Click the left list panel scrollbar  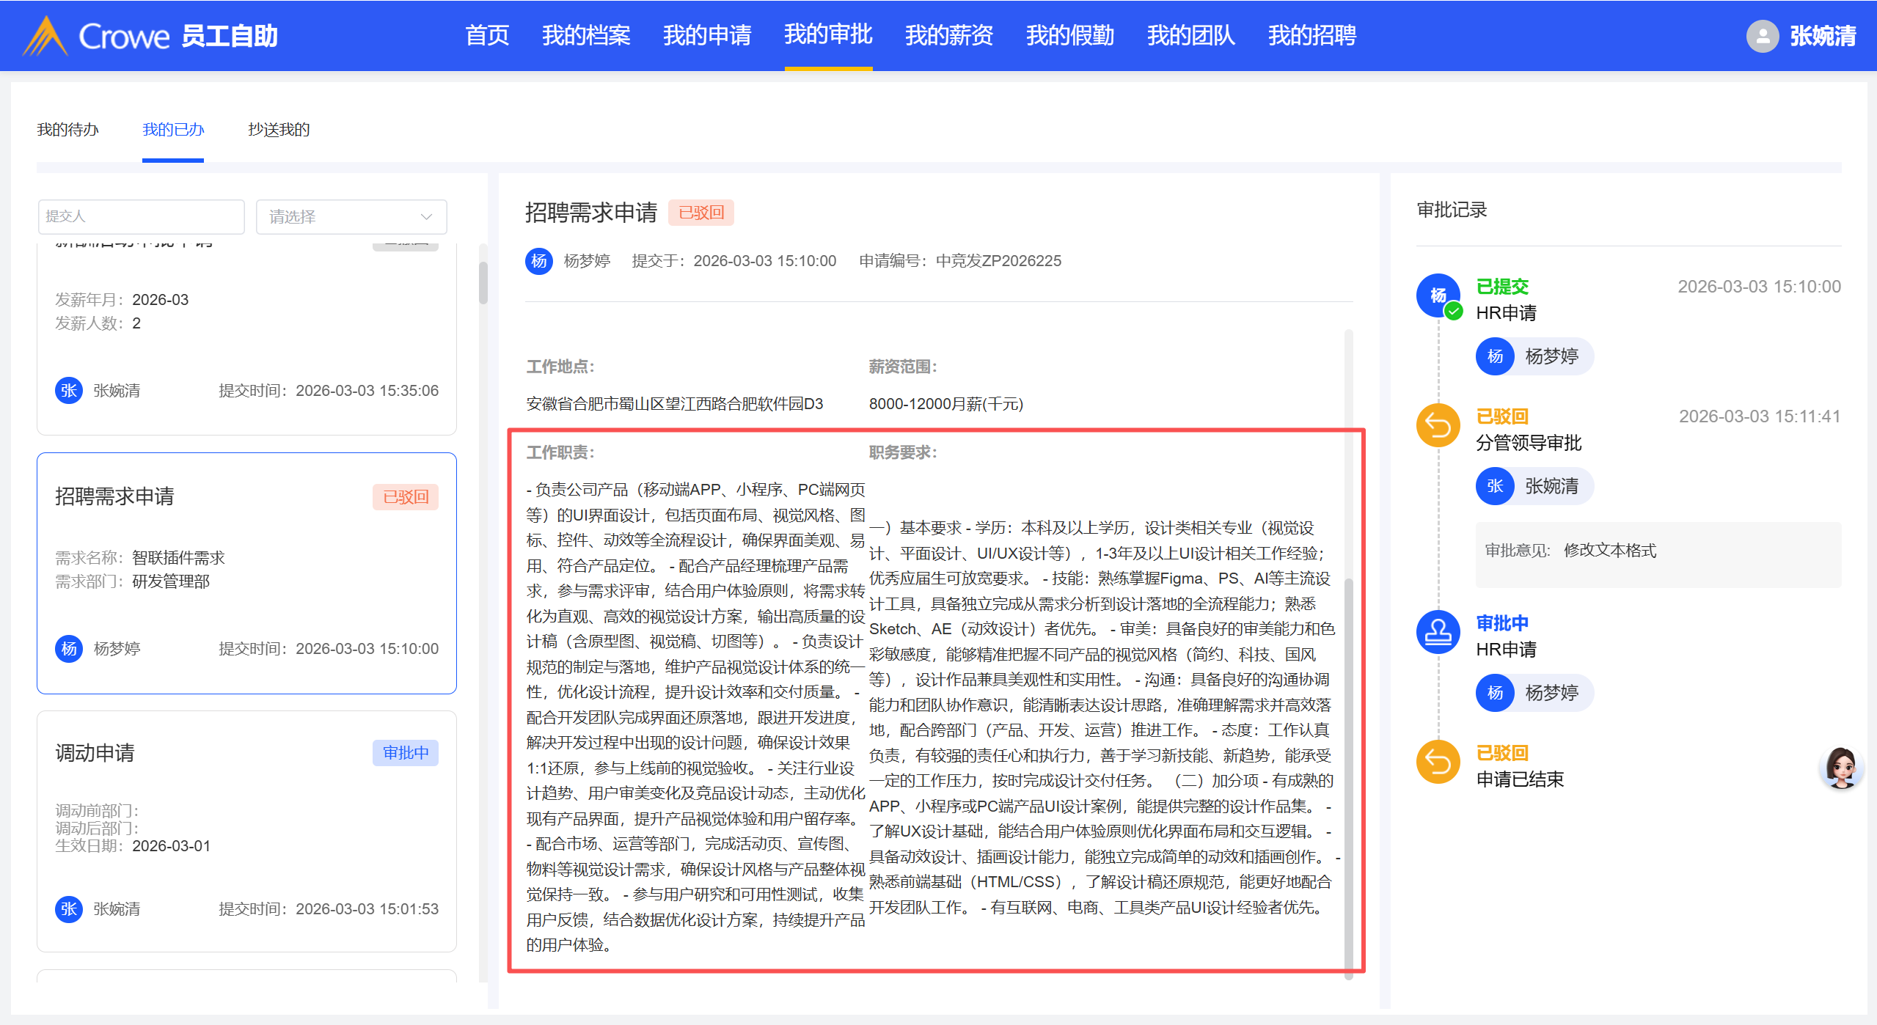pyautogui.click(x=483, y=282)
